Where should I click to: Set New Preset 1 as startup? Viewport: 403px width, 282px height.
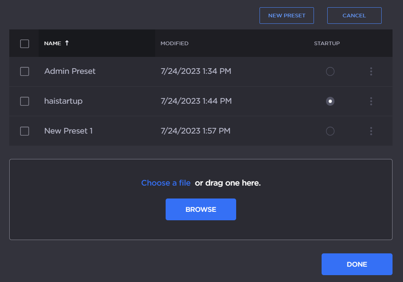pos(330,131)
